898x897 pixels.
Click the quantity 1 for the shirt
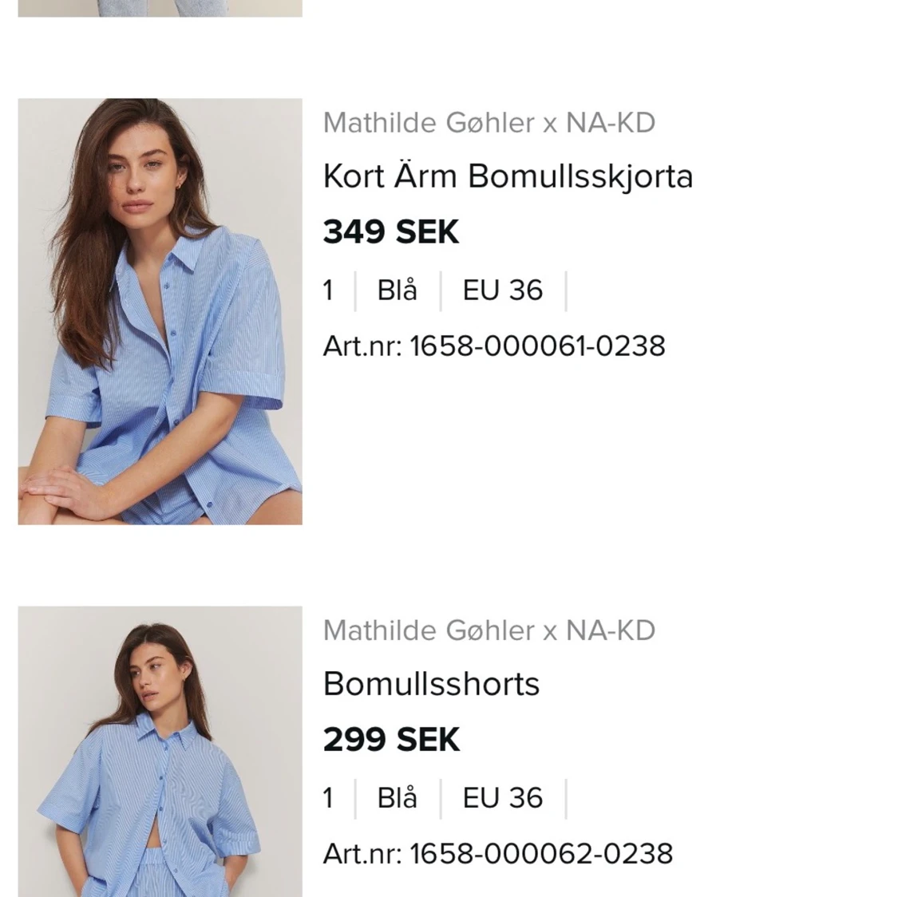328,290
